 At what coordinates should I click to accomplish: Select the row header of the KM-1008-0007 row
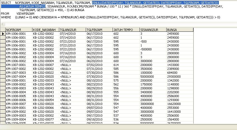(3, 104)
